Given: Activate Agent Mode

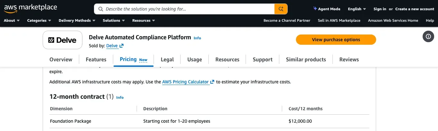Looking at the screenshot, I should (x=327, y=9).
